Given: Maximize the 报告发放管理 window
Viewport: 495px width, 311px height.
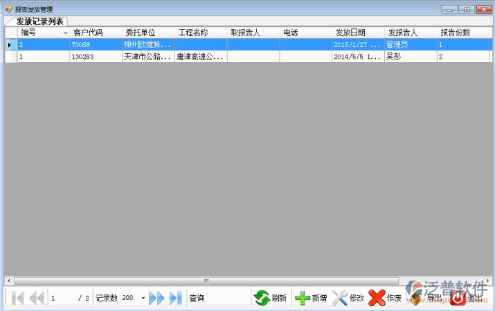Looking at the screenshot, I should (467, 10).
